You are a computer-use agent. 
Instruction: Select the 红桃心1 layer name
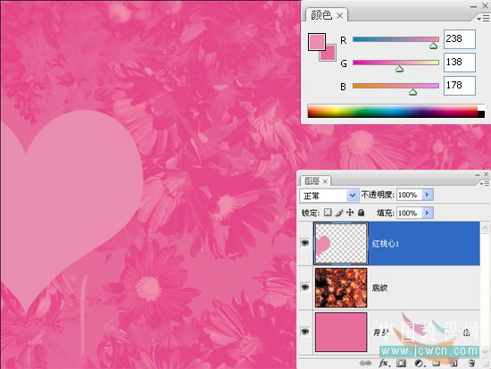pyautogui.click(x=386, y=244)
